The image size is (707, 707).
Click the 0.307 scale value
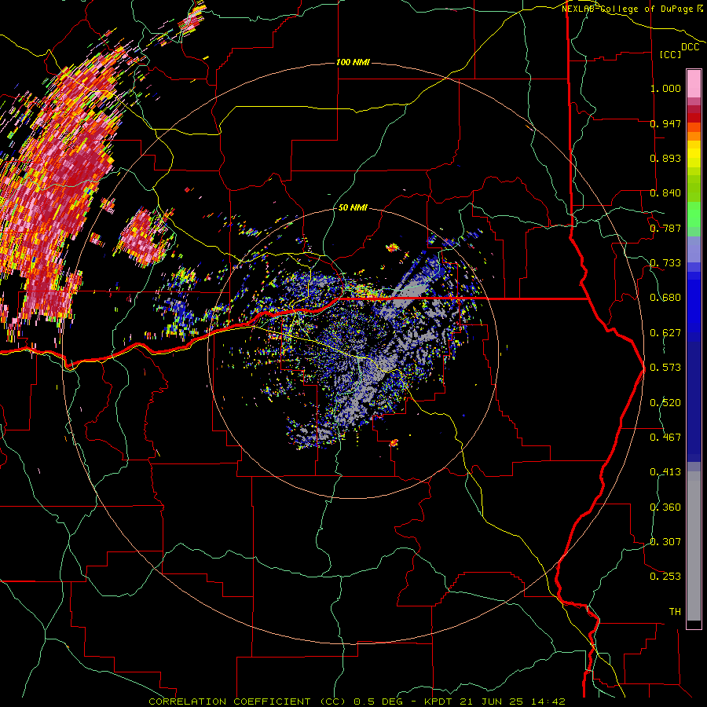(x=665, y=542)
